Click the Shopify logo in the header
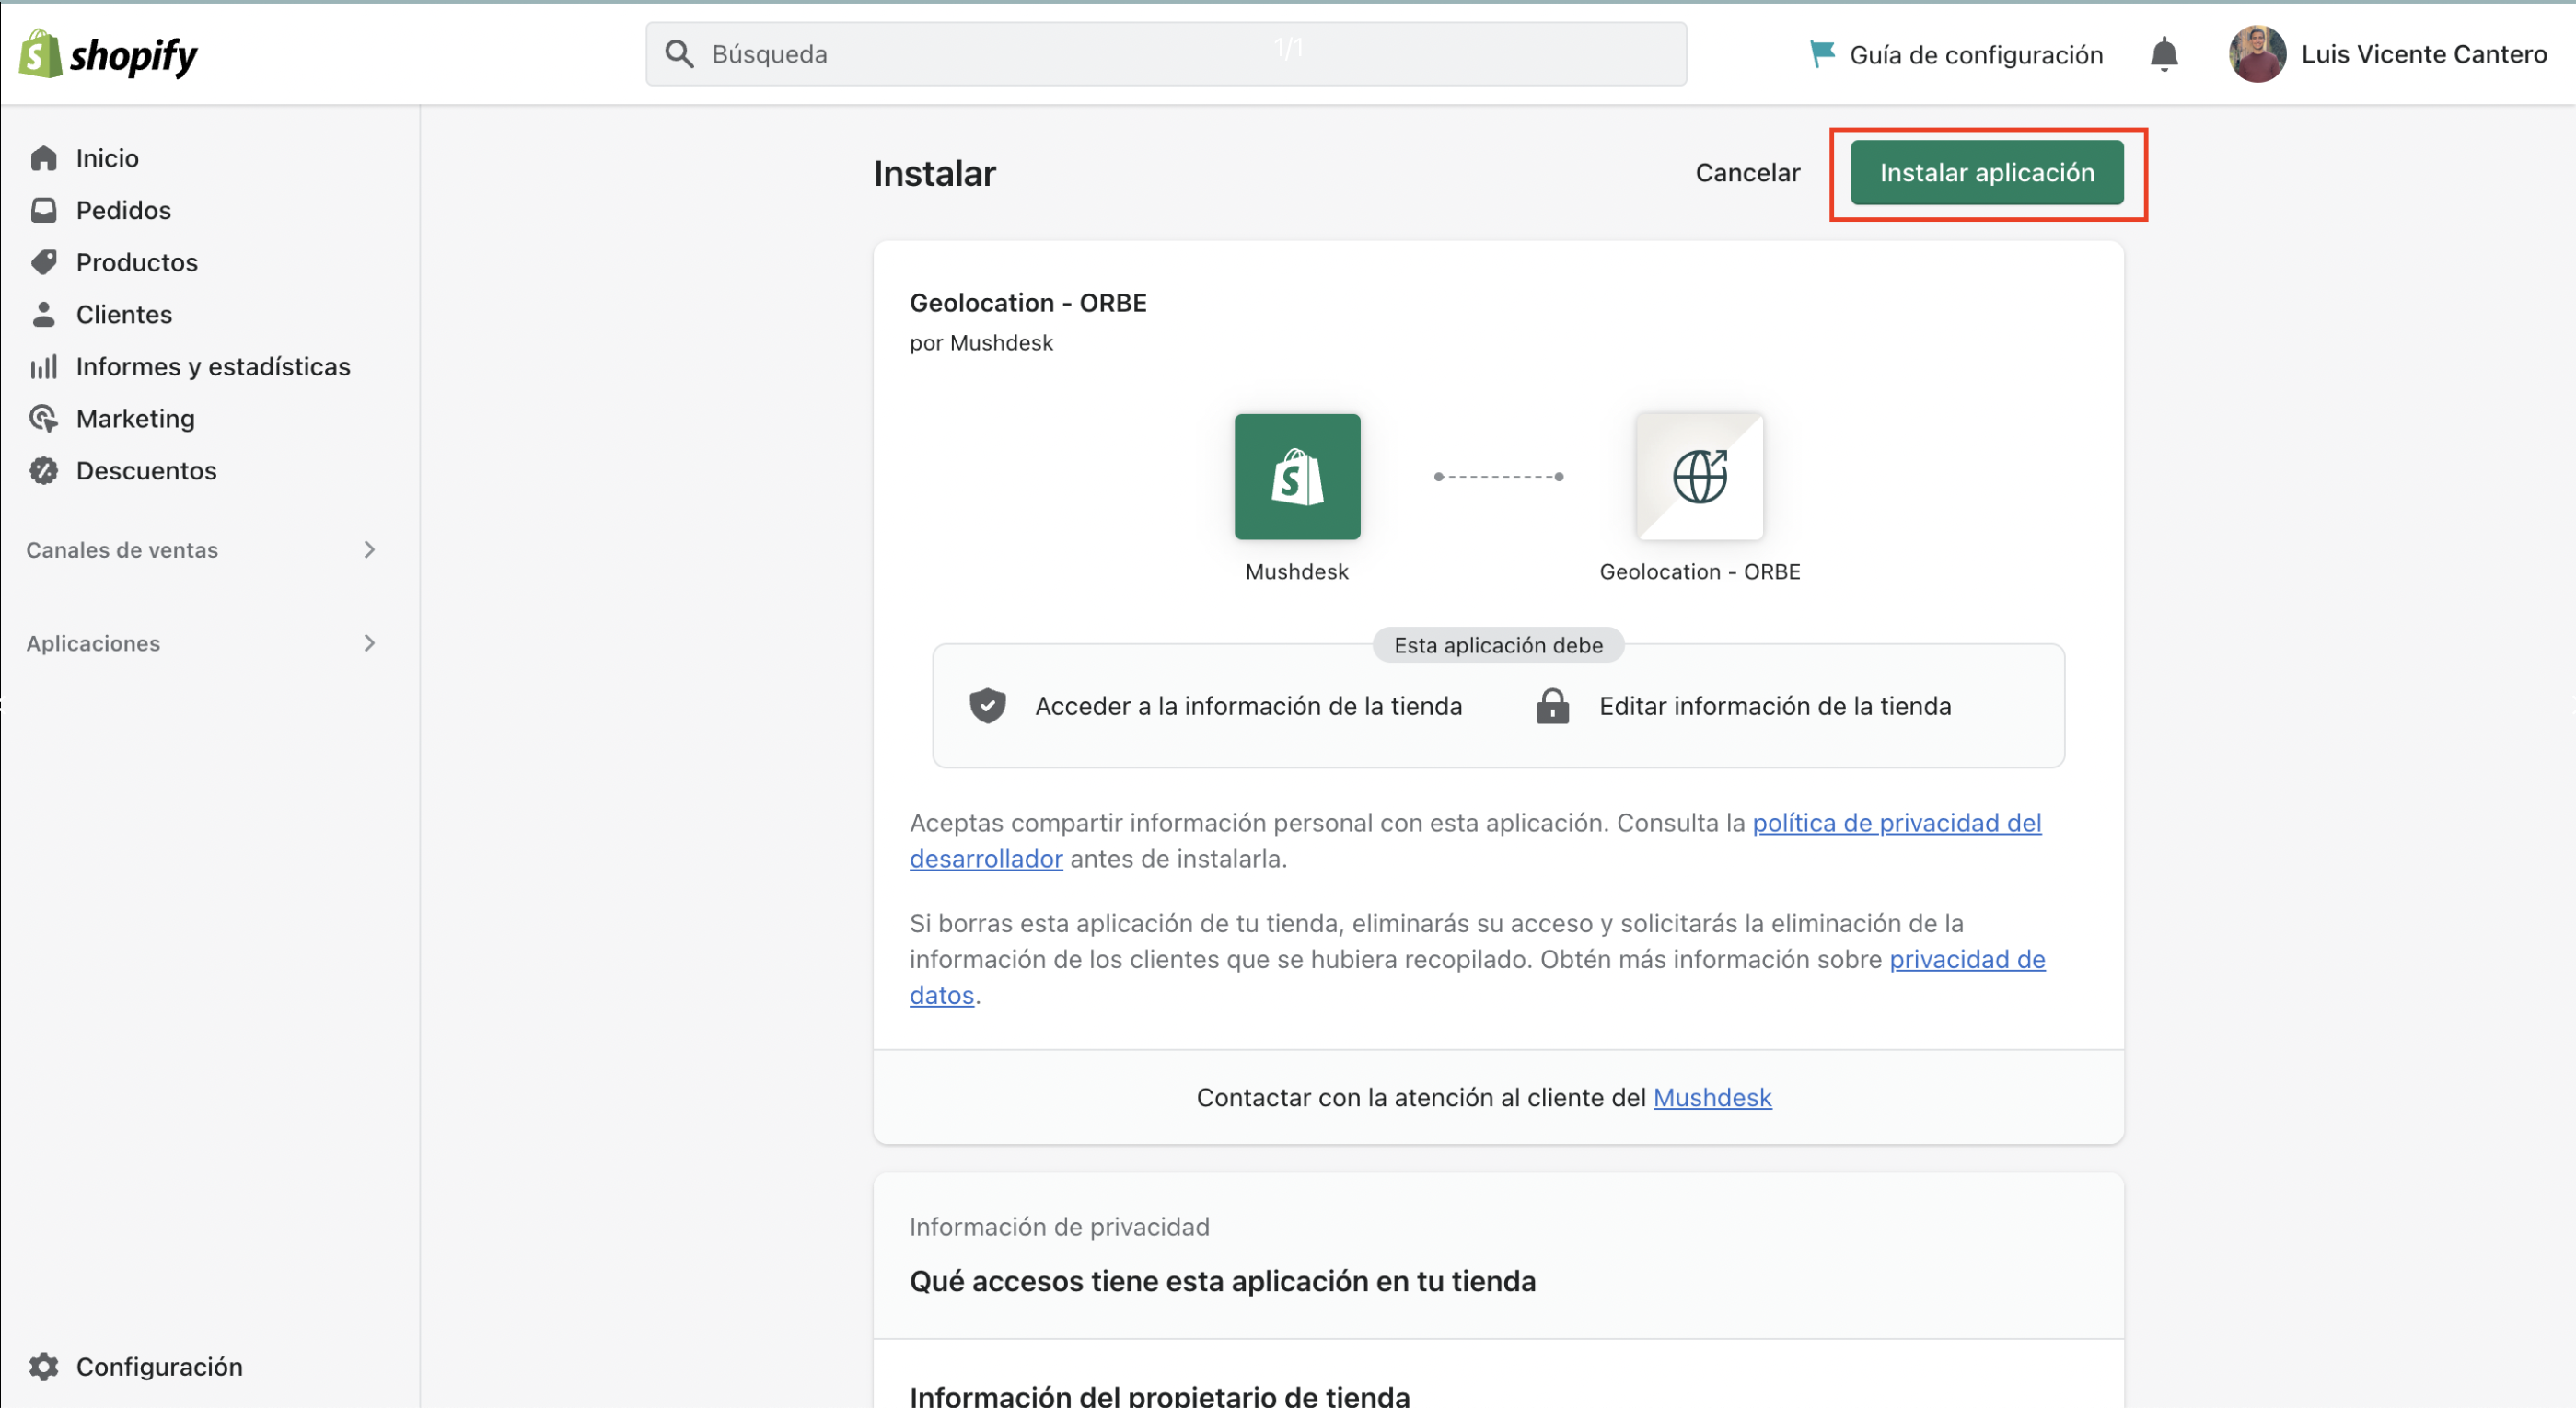The width and height of the screenshot is (2576, 1408). (x=108, y=54)
